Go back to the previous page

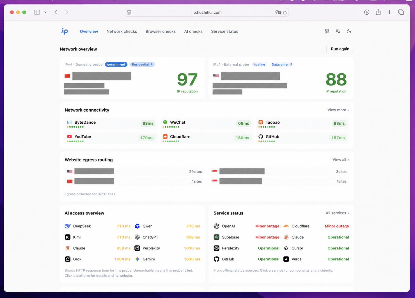pos(56,12)
